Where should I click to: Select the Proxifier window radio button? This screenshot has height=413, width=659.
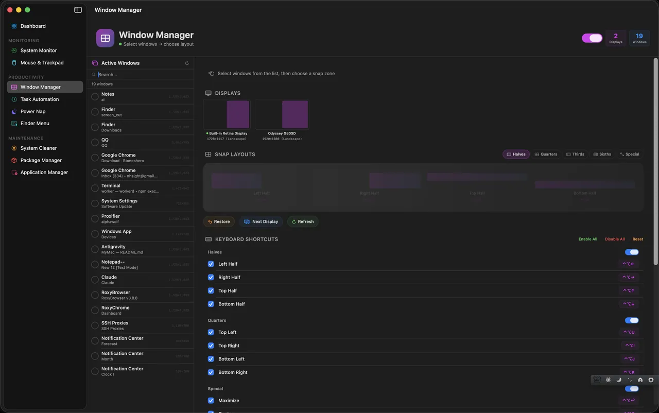[x=95, y=219]
